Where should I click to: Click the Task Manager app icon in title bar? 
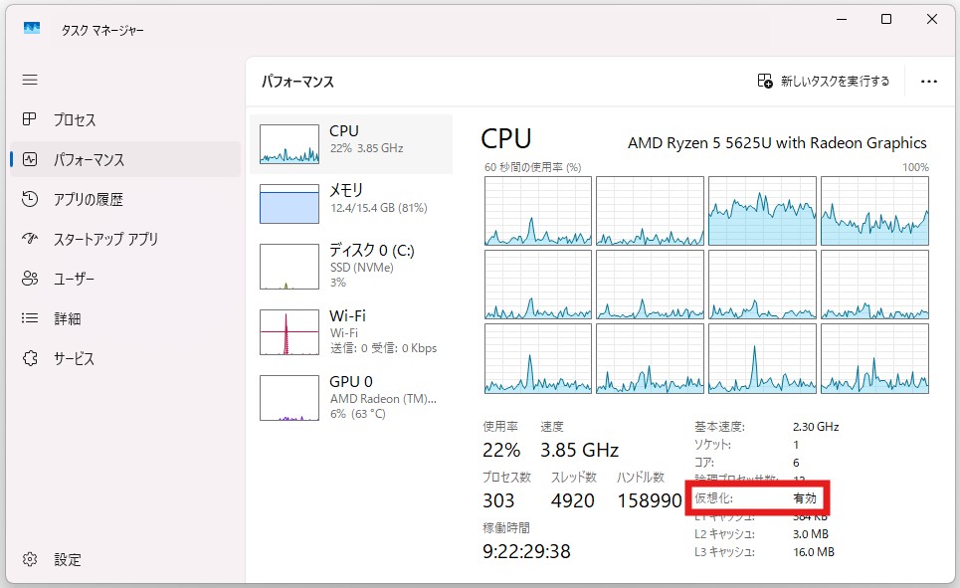(x=31, y=30)
